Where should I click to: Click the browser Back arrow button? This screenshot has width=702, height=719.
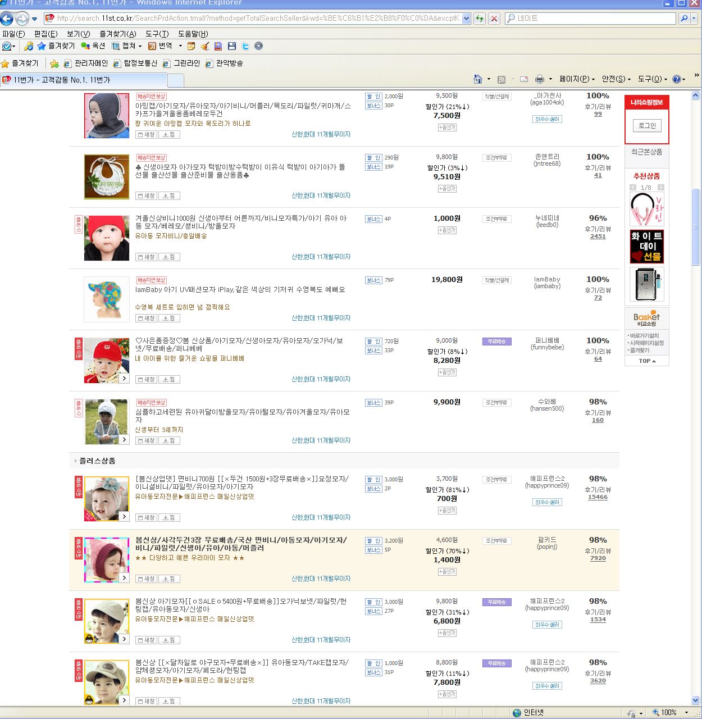(x=7, y=19)
